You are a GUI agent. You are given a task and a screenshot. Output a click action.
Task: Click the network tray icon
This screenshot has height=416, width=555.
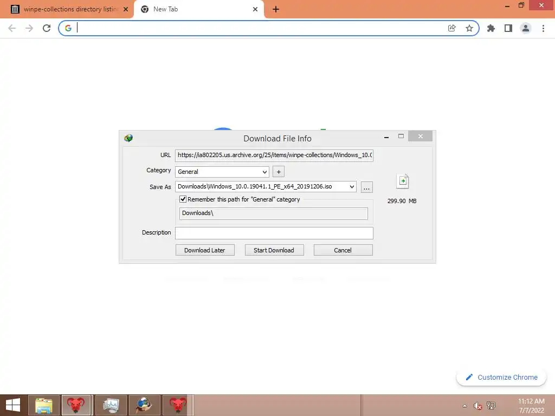(491, 406)
